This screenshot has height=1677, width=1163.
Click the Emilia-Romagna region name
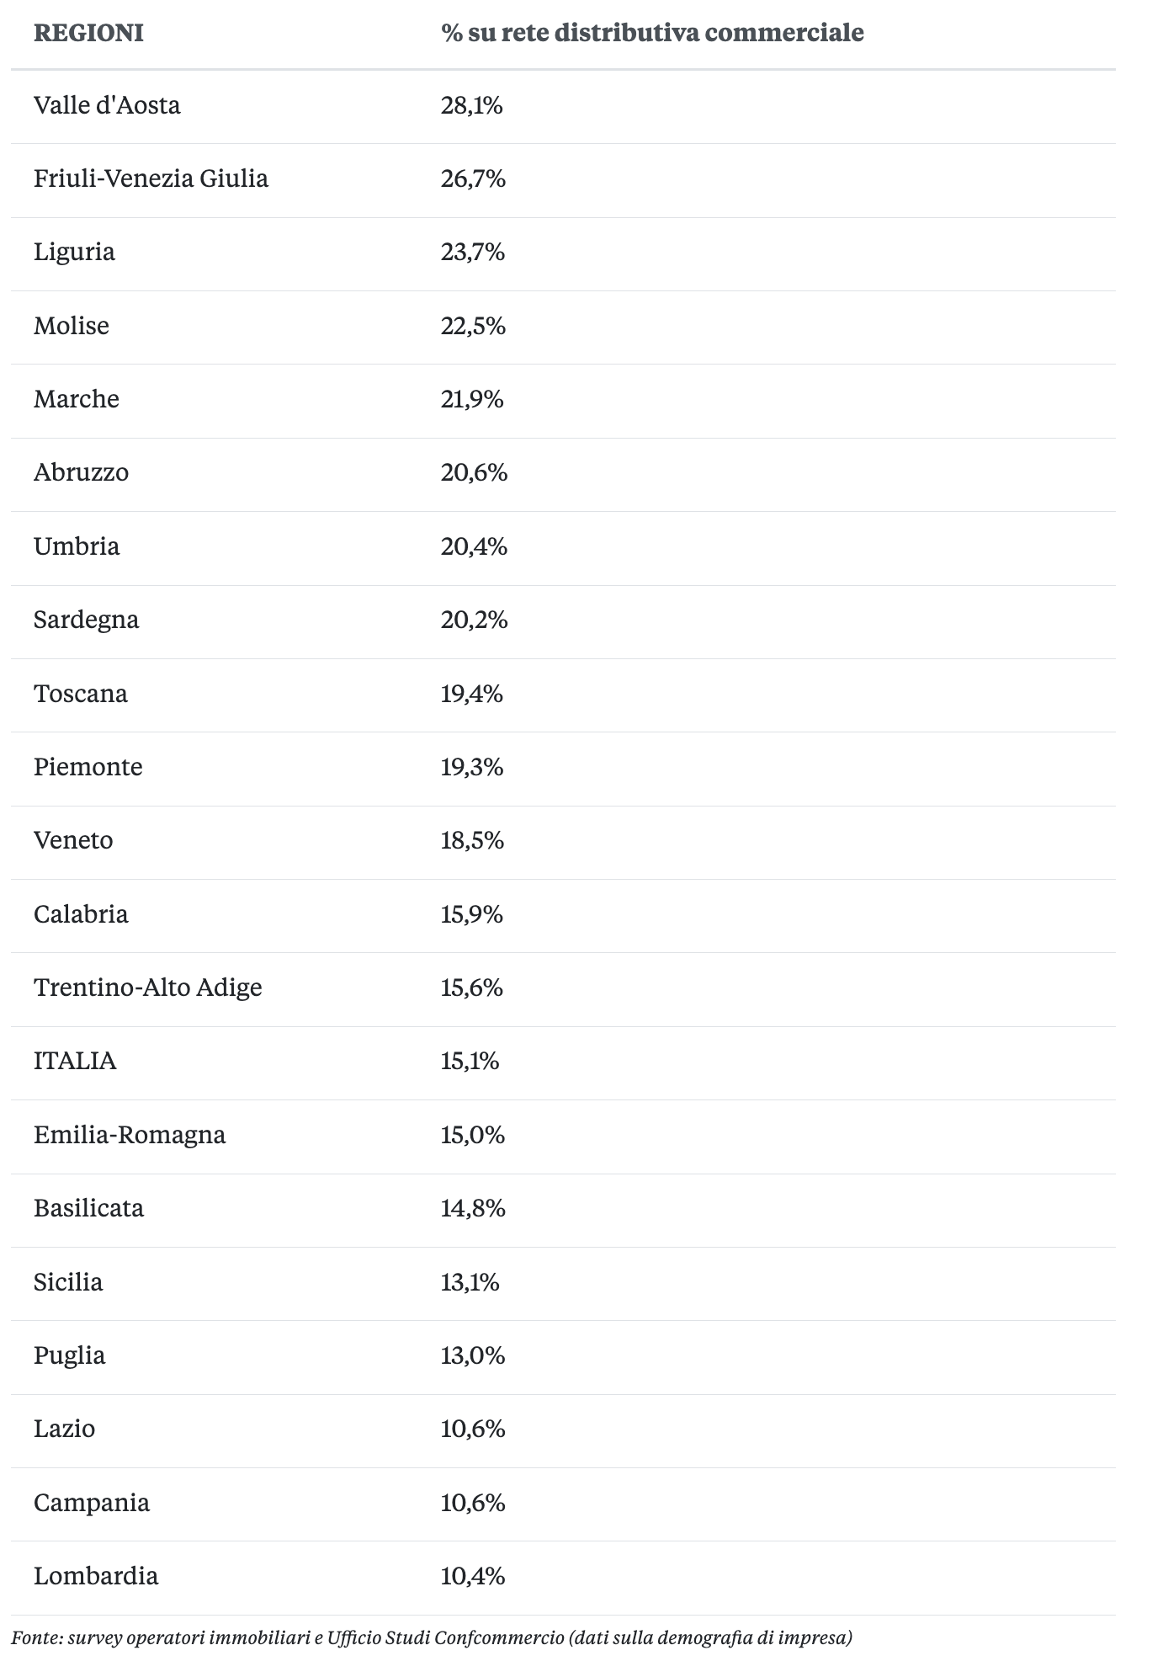pos(130,1135)
